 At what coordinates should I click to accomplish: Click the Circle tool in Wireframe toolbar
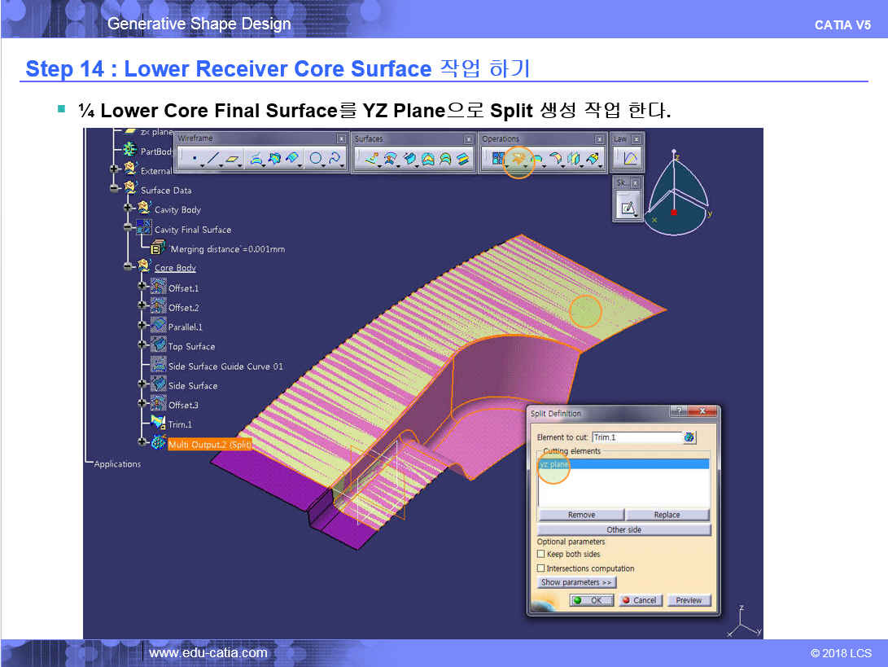click(315, 159)
